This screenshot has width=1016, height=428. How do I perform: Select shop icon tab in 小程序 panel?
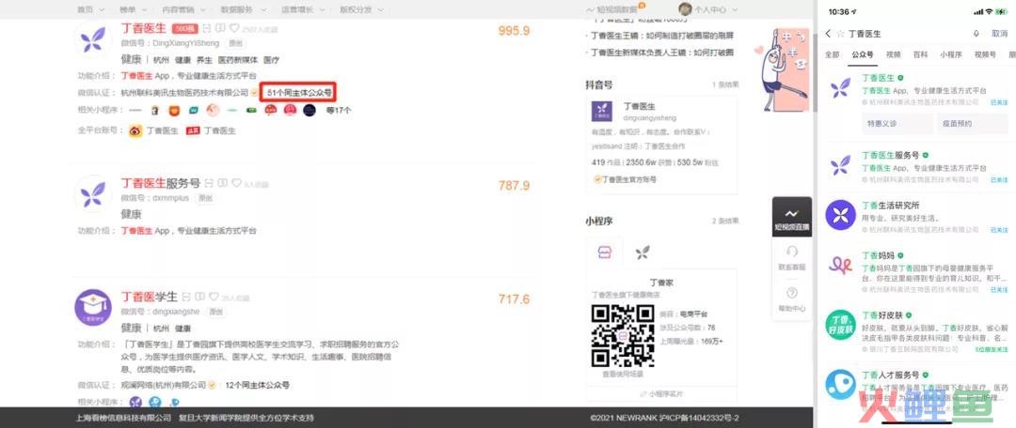603,252
